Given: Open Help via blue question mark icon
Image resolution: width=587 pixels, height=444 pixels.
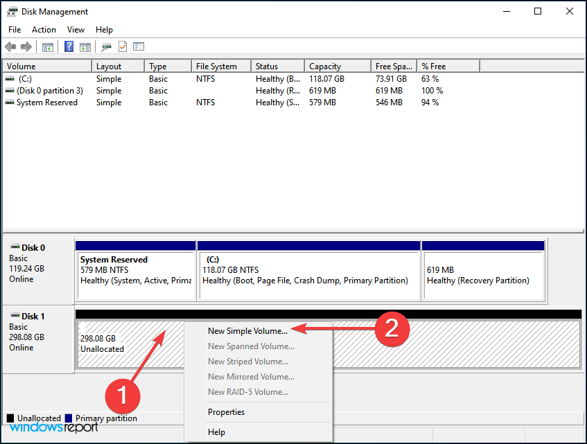Looking at the screenshot, I should 69,46.
